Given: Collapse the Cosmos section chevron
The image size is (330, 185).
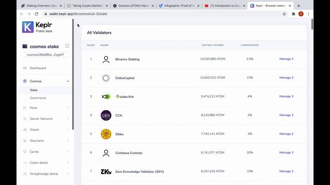Looking at the screenshot, I should click(x=68, y=81).
